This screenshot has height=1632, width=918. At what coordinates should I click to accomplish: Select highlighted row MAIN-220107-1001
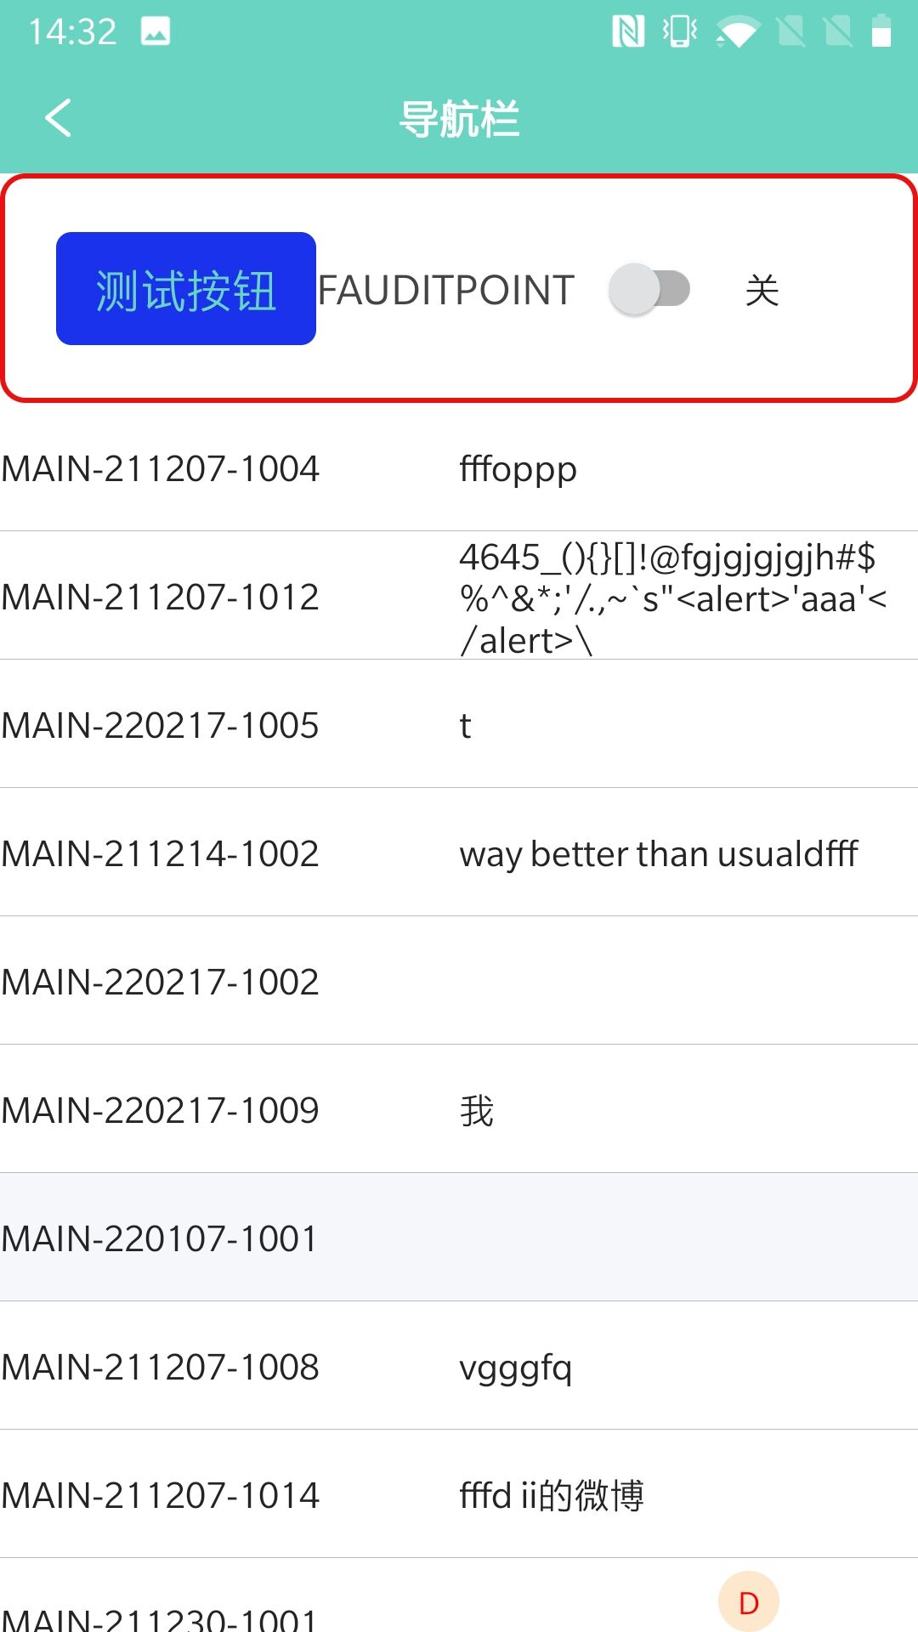click(459, 1238)
